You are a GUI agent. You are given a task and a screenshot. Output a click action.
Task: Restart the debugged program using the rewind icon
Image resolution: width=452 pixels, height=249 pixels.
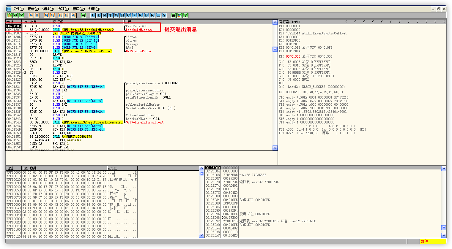click(x=15, y=15)
